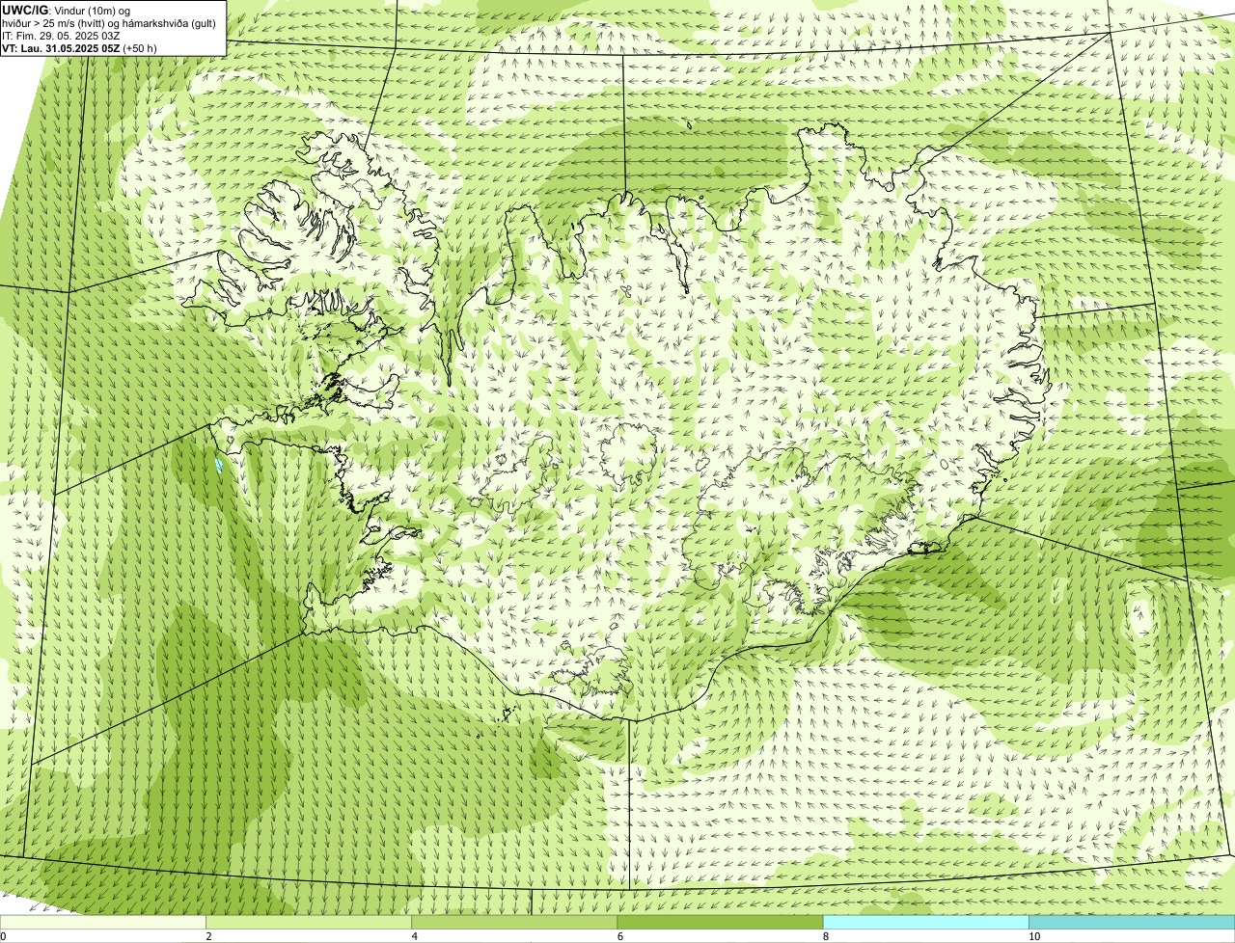Click the 0–2 m/s palest legend swatch
The width and height of the screenshot is (1235, 943).
pyautogui.click(x=102, y=922)
